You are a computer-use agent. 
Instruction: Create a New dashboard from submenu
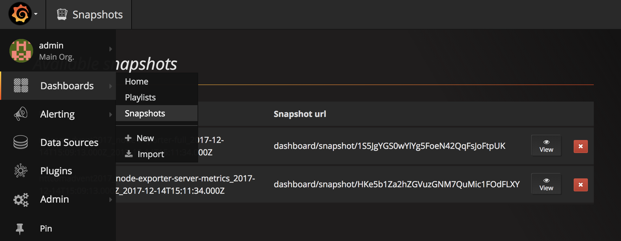point(145,138)
